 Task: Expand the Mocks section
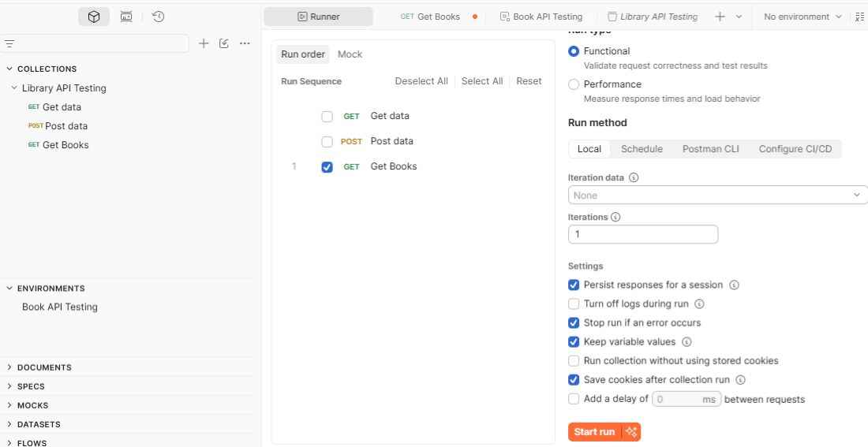[x=9, y=405]
